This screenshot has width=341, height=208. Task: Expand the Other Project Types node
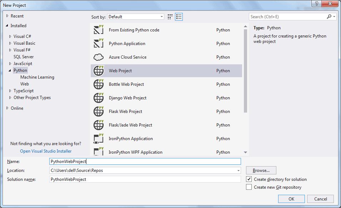pyautogui.click(x=10, y=98)
